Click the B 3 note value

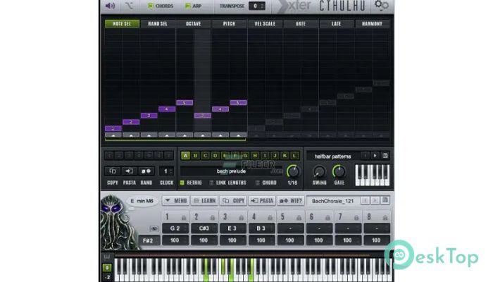point(261,228)
